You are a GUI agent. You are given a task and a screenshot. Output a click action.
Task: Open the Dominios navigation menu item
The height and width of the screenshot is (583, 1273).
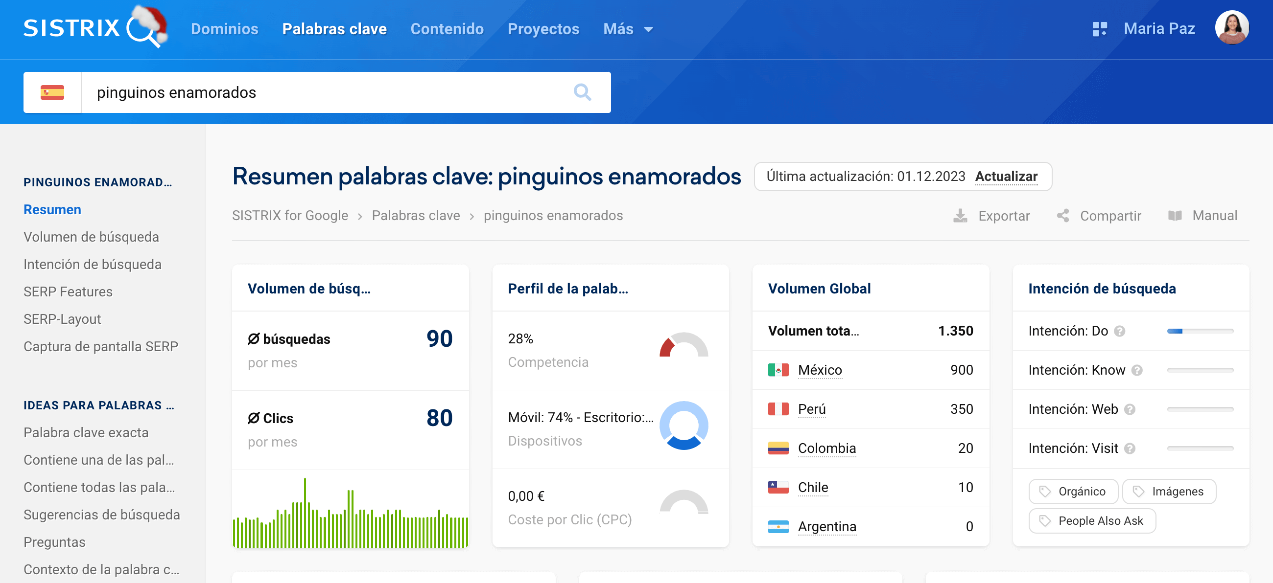coord(224,29)
